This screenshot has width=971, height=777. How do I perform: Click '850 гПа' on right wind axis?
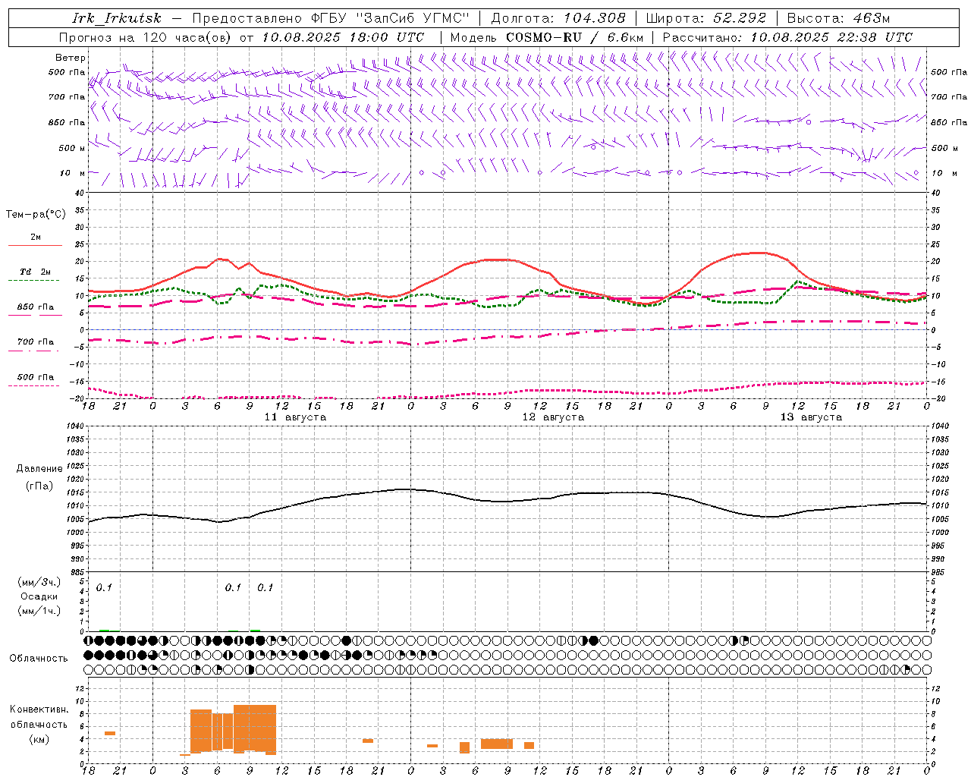click(949, 123)
